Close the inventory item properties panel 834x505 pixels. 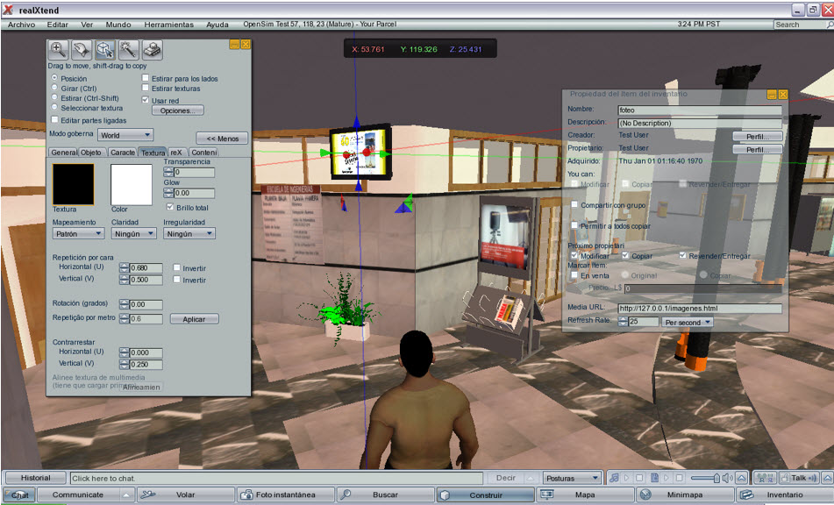tap(783, 94)
